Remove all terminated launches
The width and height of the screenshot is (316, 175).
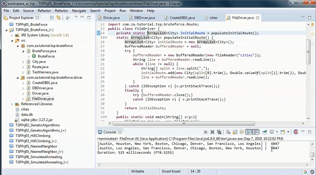(219, 132)
